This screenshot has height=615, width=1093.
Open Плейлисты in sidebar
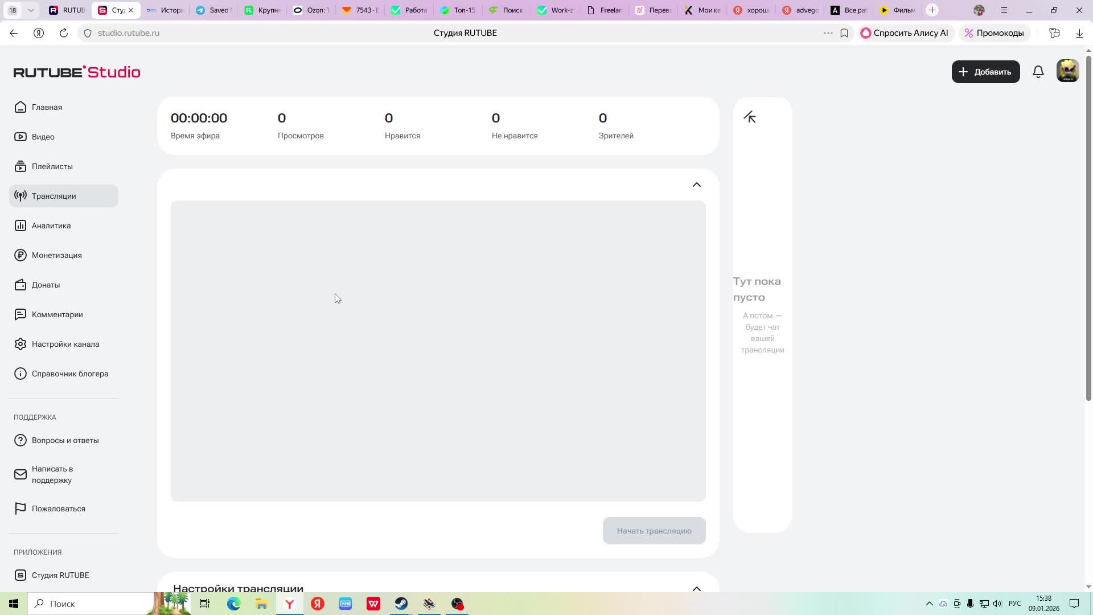point(52,166)
